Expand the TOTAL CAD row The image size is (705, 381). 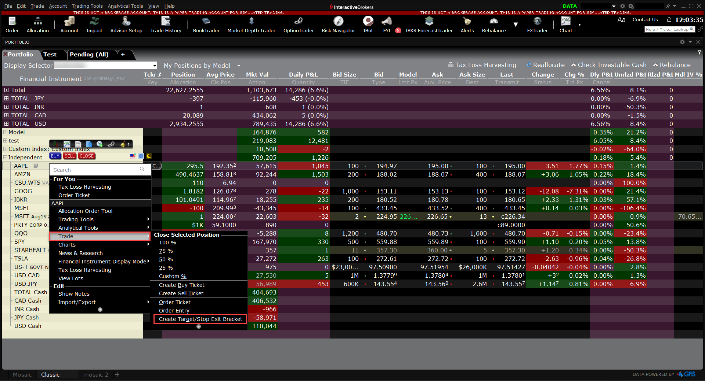(6, 115)
